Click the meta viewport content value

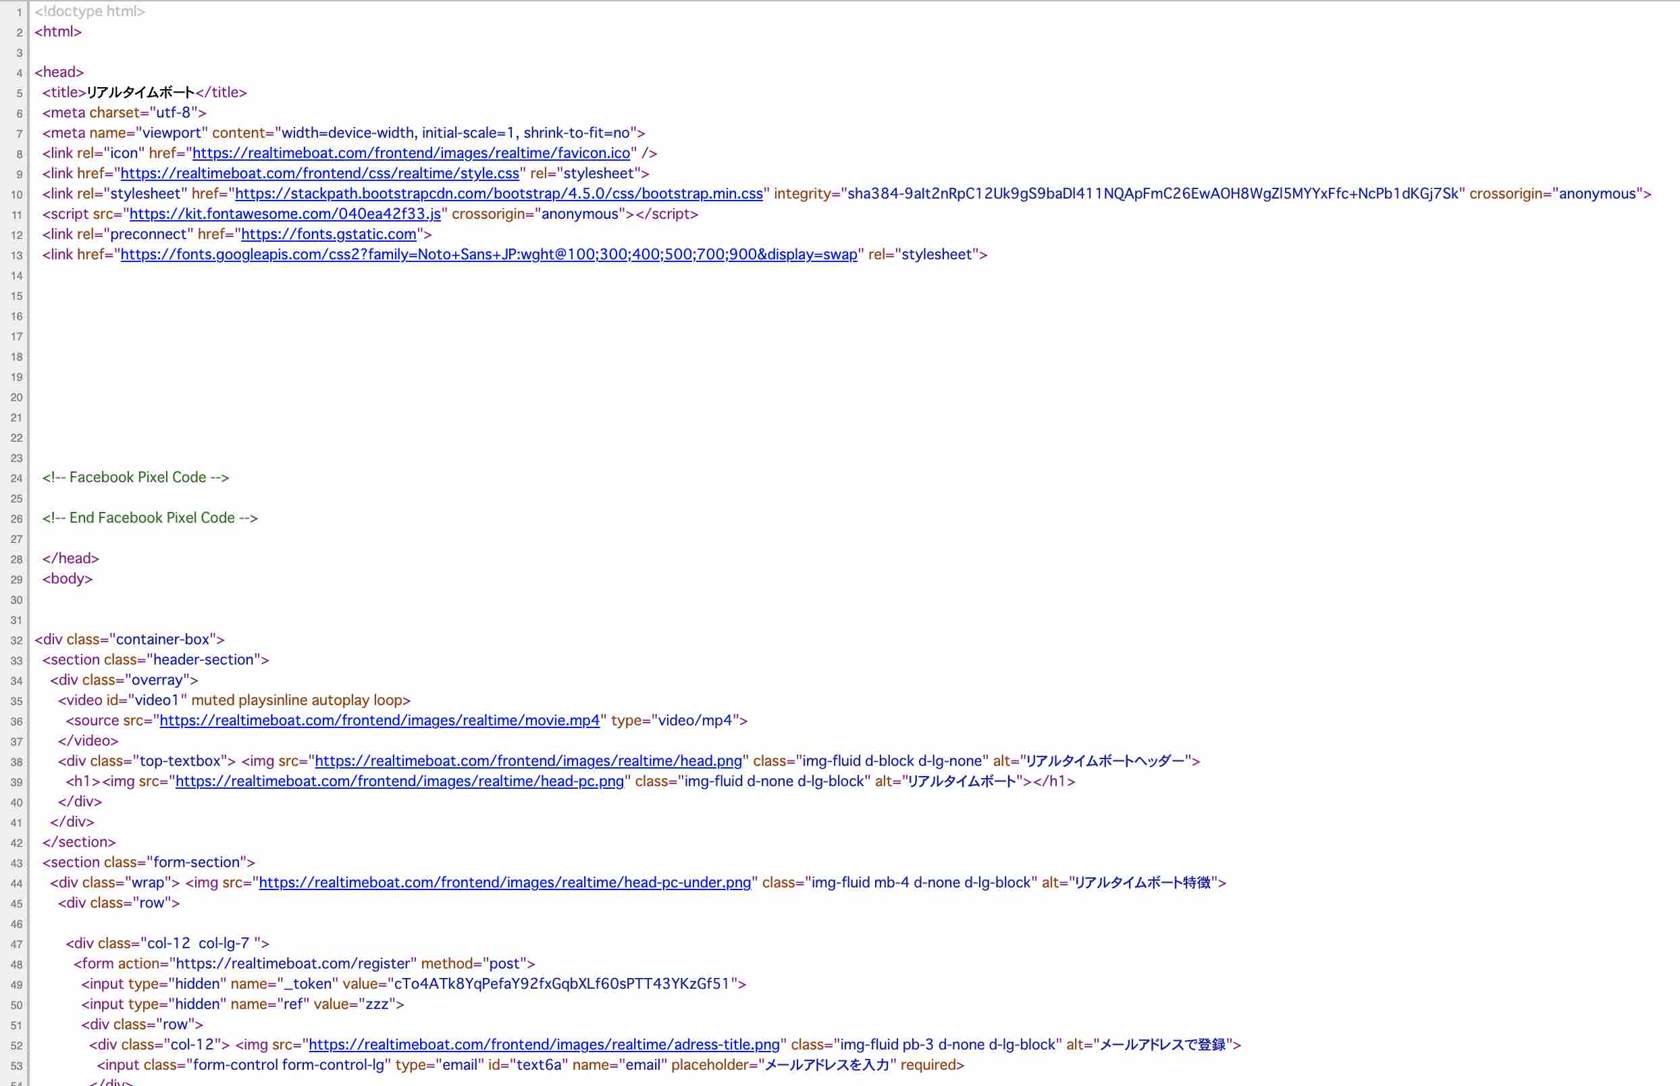point(456,133)
